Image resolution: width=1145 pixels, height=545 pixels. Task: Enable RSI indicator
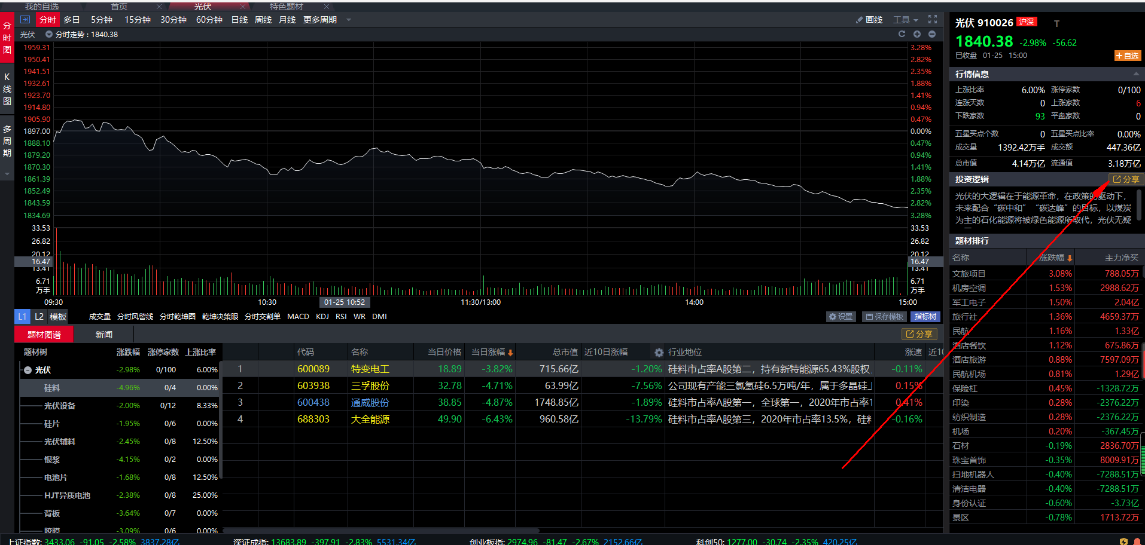341,317
